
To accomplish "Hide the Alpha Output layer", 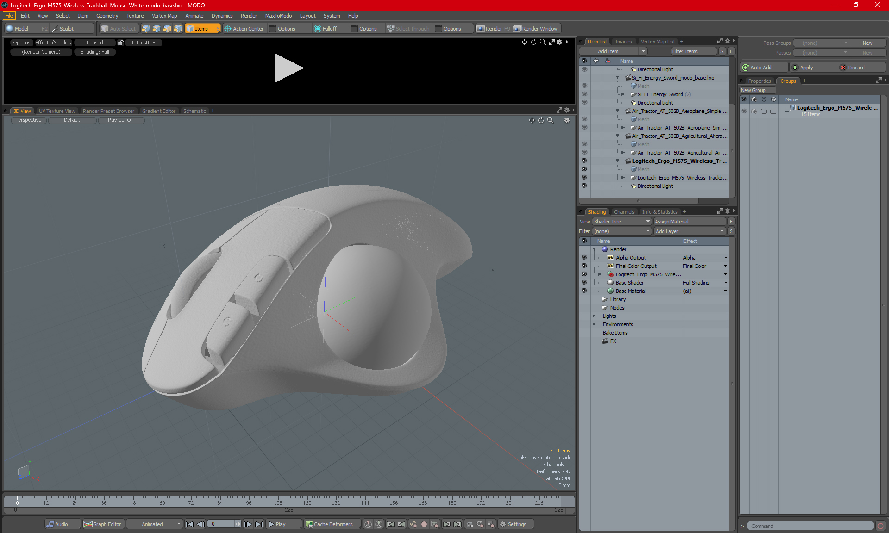I will click(584, 258).
